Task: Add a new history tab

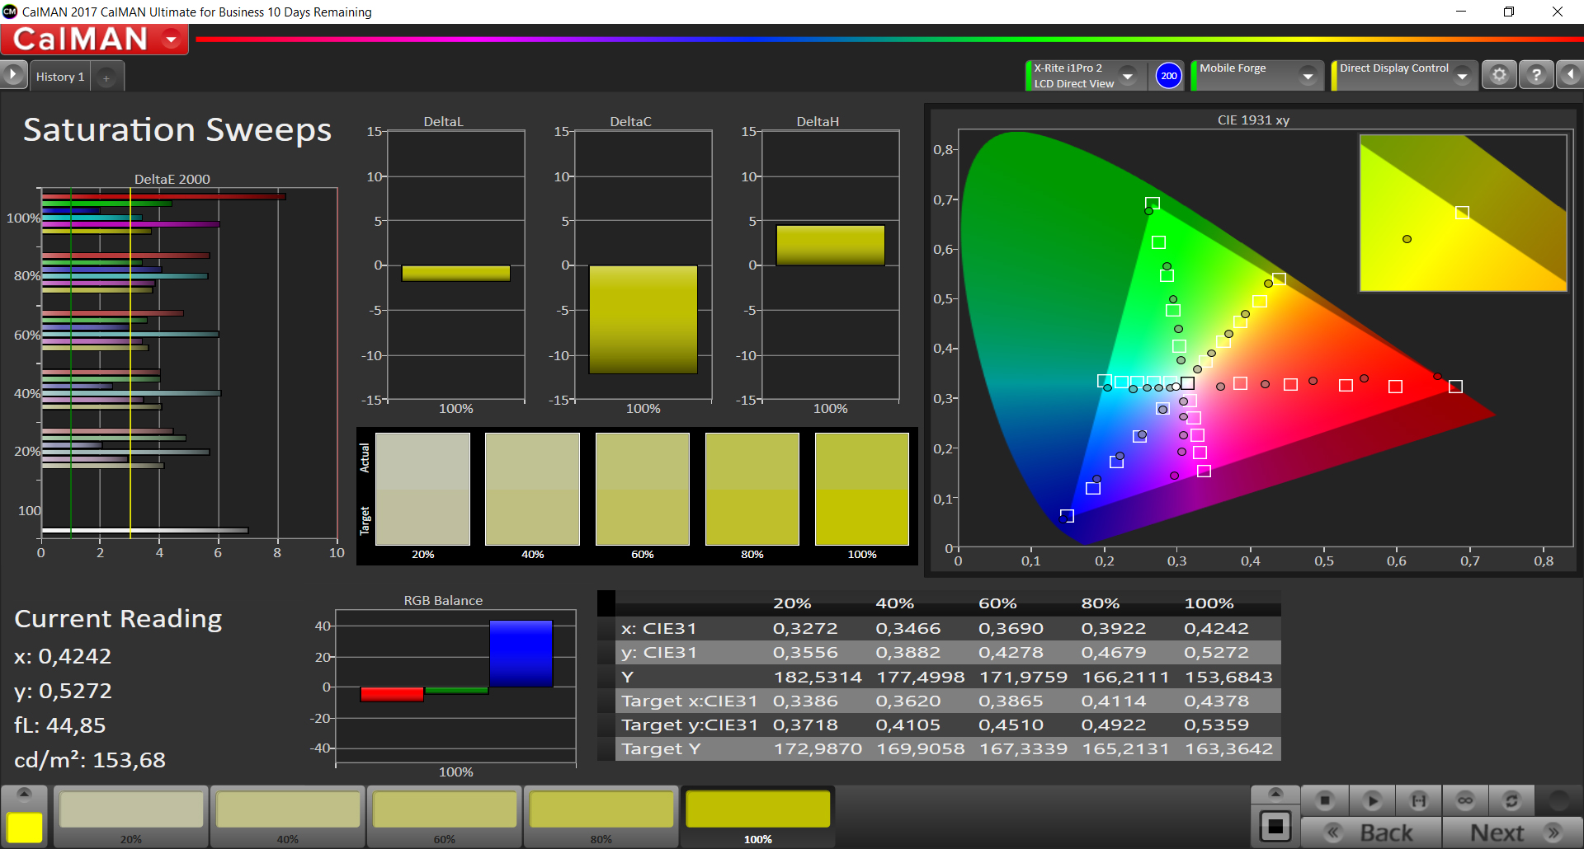Action: [106, 77]
